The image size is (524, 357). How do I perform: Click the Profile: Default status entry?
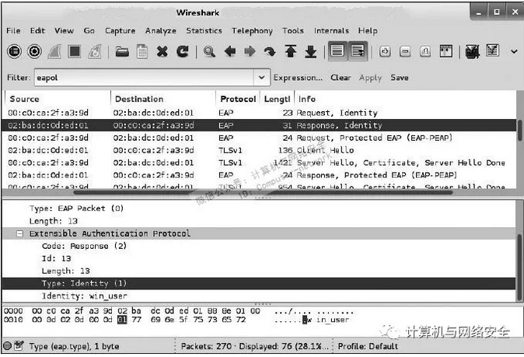point(368,346)
